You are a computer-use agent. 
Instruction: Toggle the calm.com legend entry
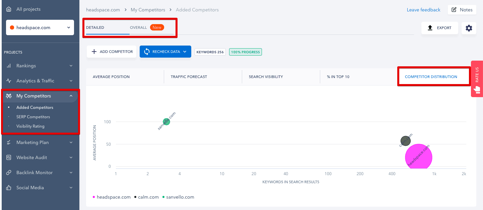(147, 197)
